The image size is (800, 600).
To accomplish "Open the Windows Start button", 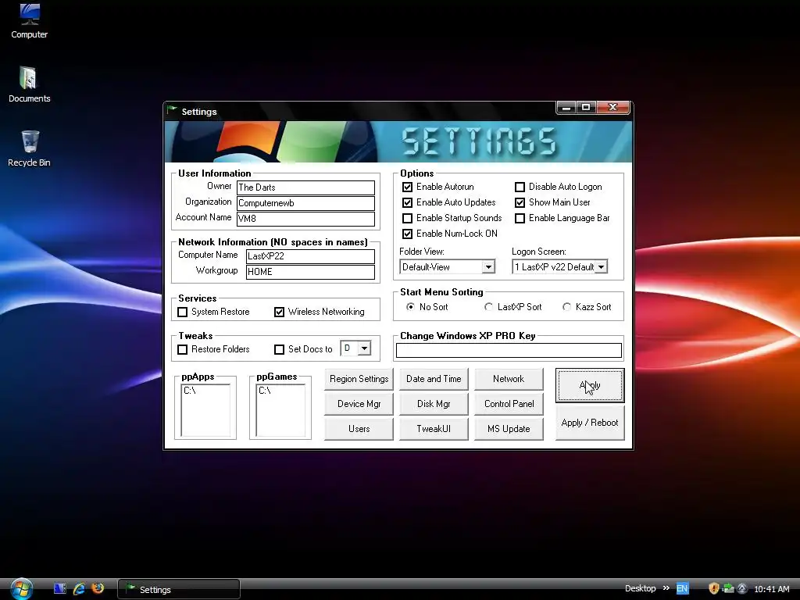I will point(21,589).
